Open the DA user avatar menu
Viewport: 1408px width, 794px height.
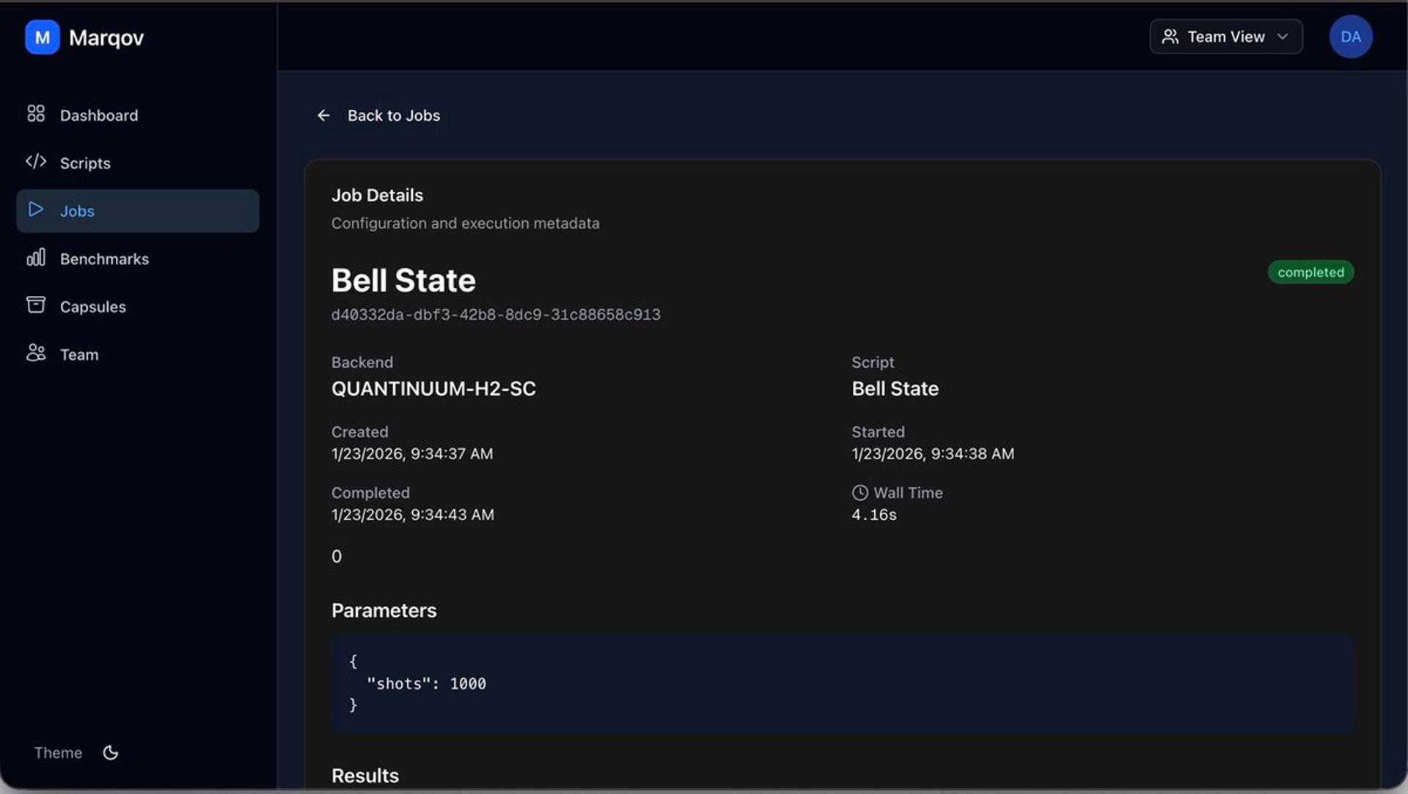tap(1350, 37)
